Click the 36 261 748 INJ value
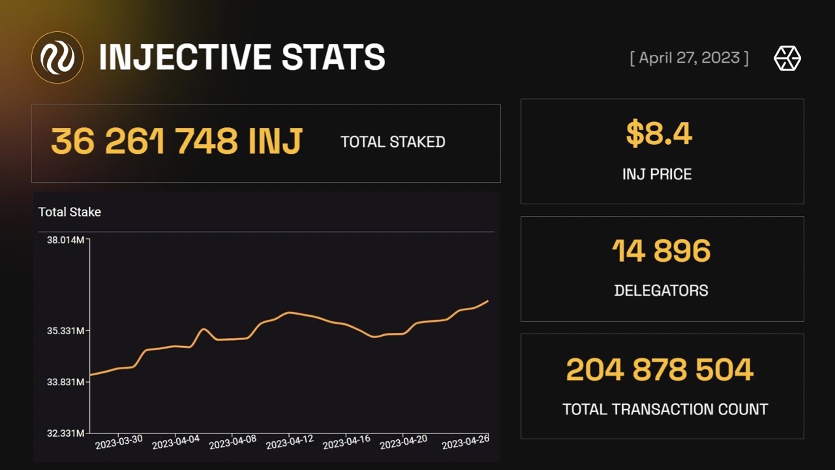 pyautogui.click(x=177, y=142)
